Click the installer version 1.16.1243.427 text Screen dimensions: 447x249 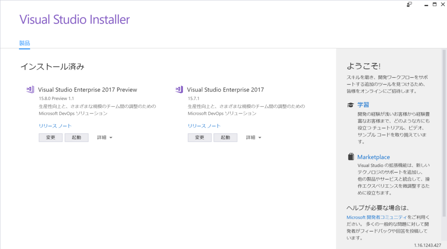coord(428,245)
